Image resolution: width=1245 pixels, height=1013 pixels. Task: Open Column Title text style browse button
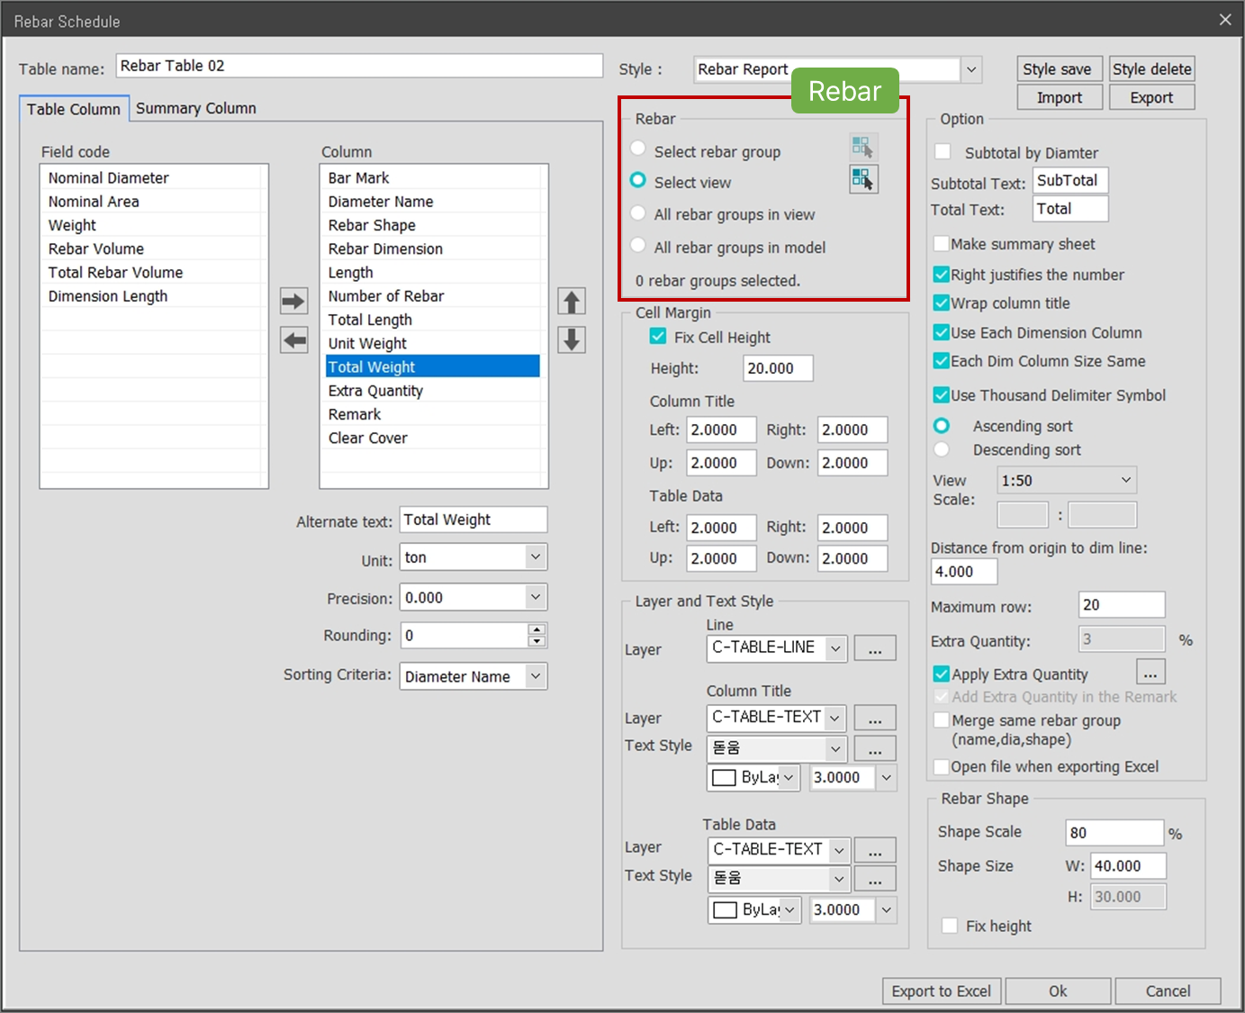coord(875,748)
